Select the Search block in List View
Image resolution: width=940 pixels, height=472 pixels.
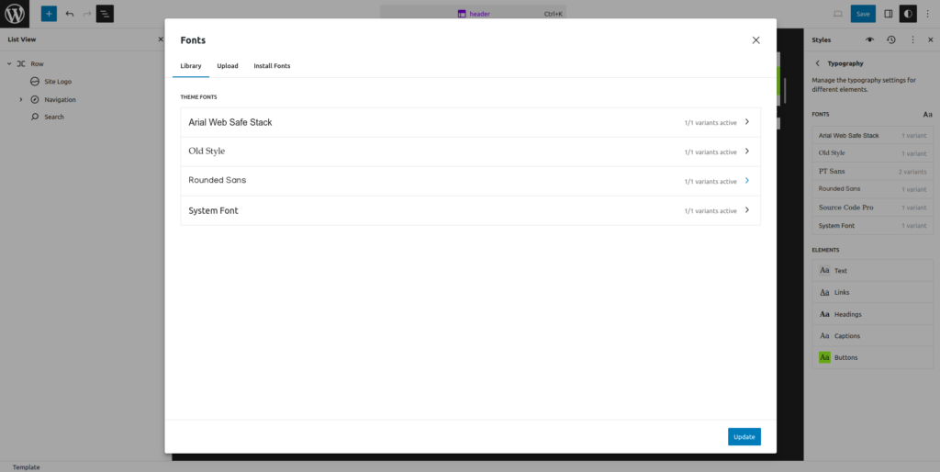pyautogui.click(x=54, y=117)
